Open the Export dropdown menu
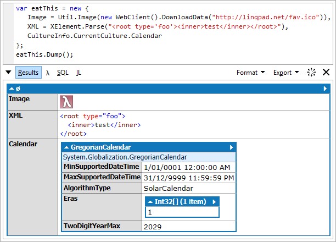Image resolution: width=336 pixels, height=242 pixels. pyautogui.click(x=286, y=73)
